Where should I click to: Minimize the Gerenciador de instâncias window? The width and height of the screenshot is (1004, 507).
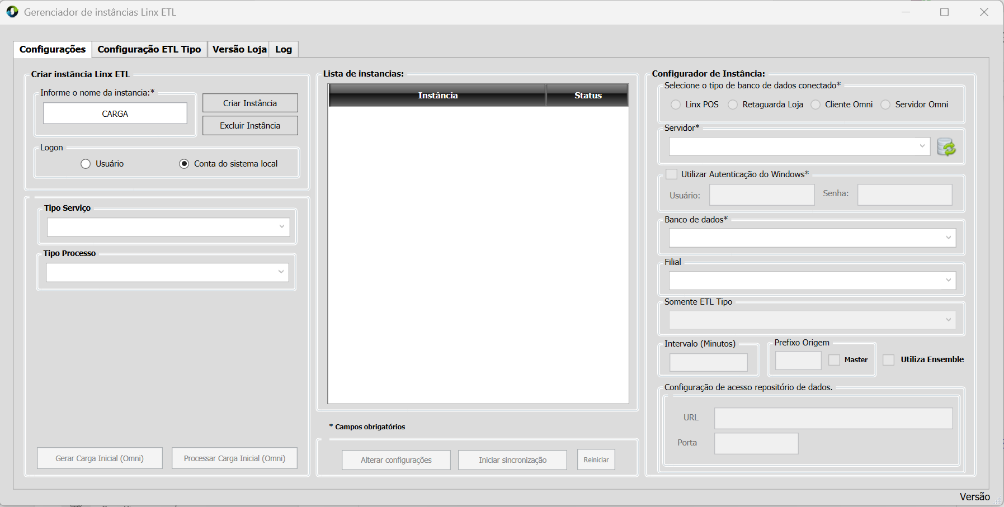906,12
